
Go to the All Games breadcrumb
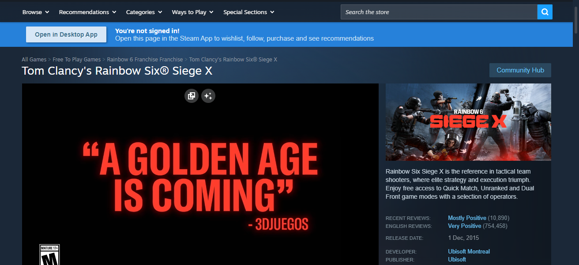click(34, 59)
